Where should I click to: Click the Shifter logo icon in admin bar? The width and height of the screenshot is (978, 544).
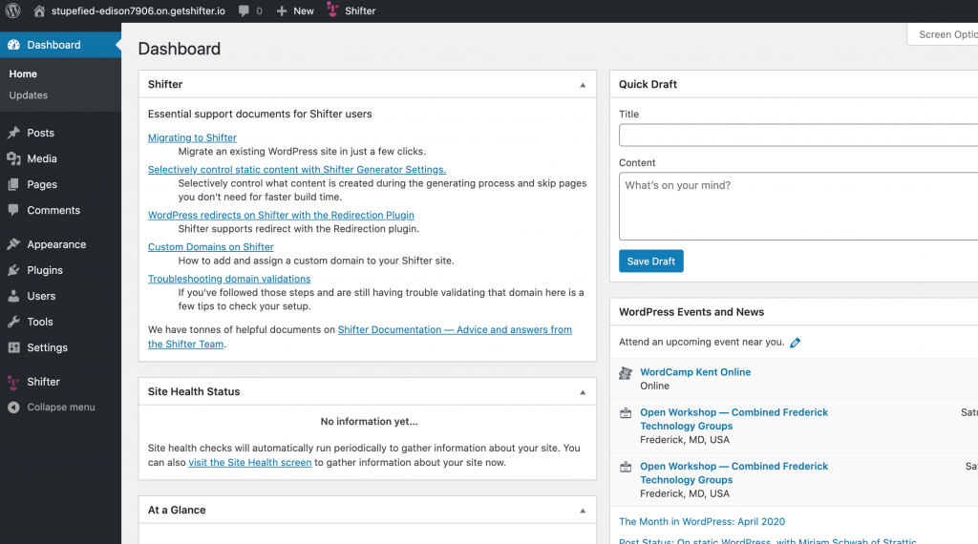point(332,10)
